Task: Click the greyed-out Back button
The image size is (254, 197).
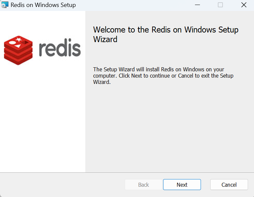Action: point(144,184)
